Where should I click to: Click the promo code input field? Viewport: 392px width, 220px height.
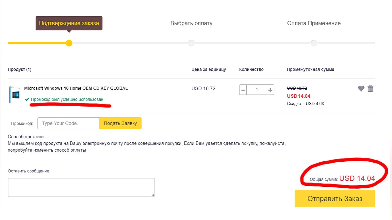[68, 123]
